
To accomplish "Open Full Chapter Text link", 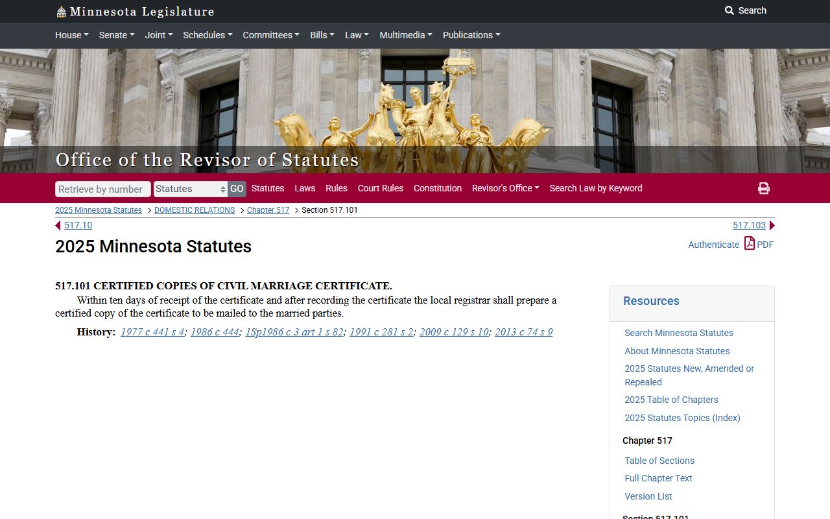I will [658, 478].
